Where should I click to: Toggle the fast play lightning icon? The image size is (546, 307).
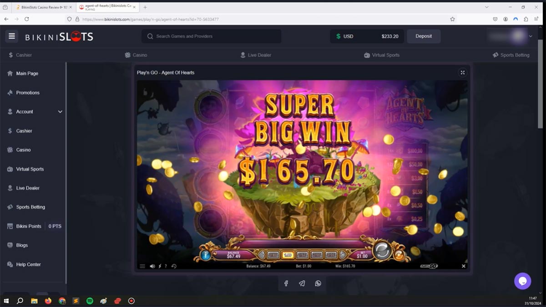(x=160, y=267)
